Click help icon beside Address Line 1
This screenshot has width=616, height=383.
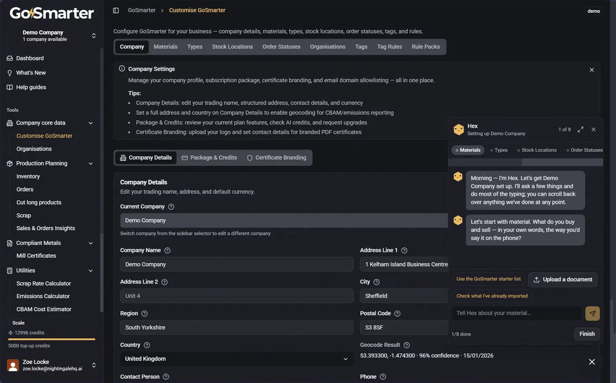[404, 250]
